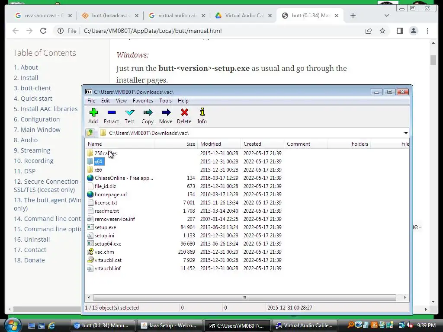Image resolution: width=443 pixels, height=332 pixels.
Task: Switch to butt (broadcast browser tab
Action: 110,16
